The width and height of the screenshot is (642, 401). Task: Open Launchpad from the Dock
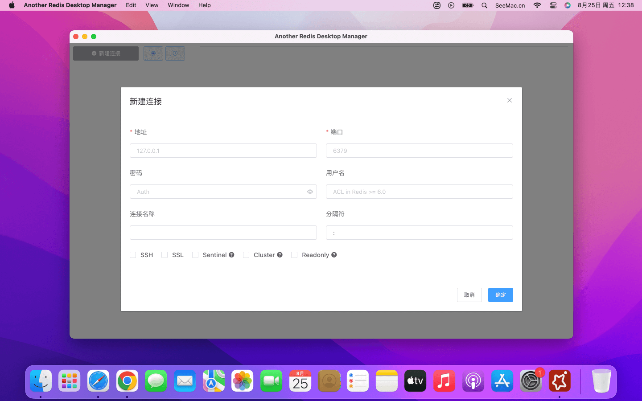(70, 381)
